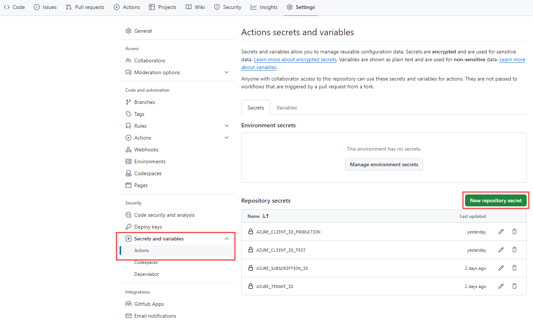Open the Actions item under Secrets and variables
533x321 pixels.
(x=177, y=250)
